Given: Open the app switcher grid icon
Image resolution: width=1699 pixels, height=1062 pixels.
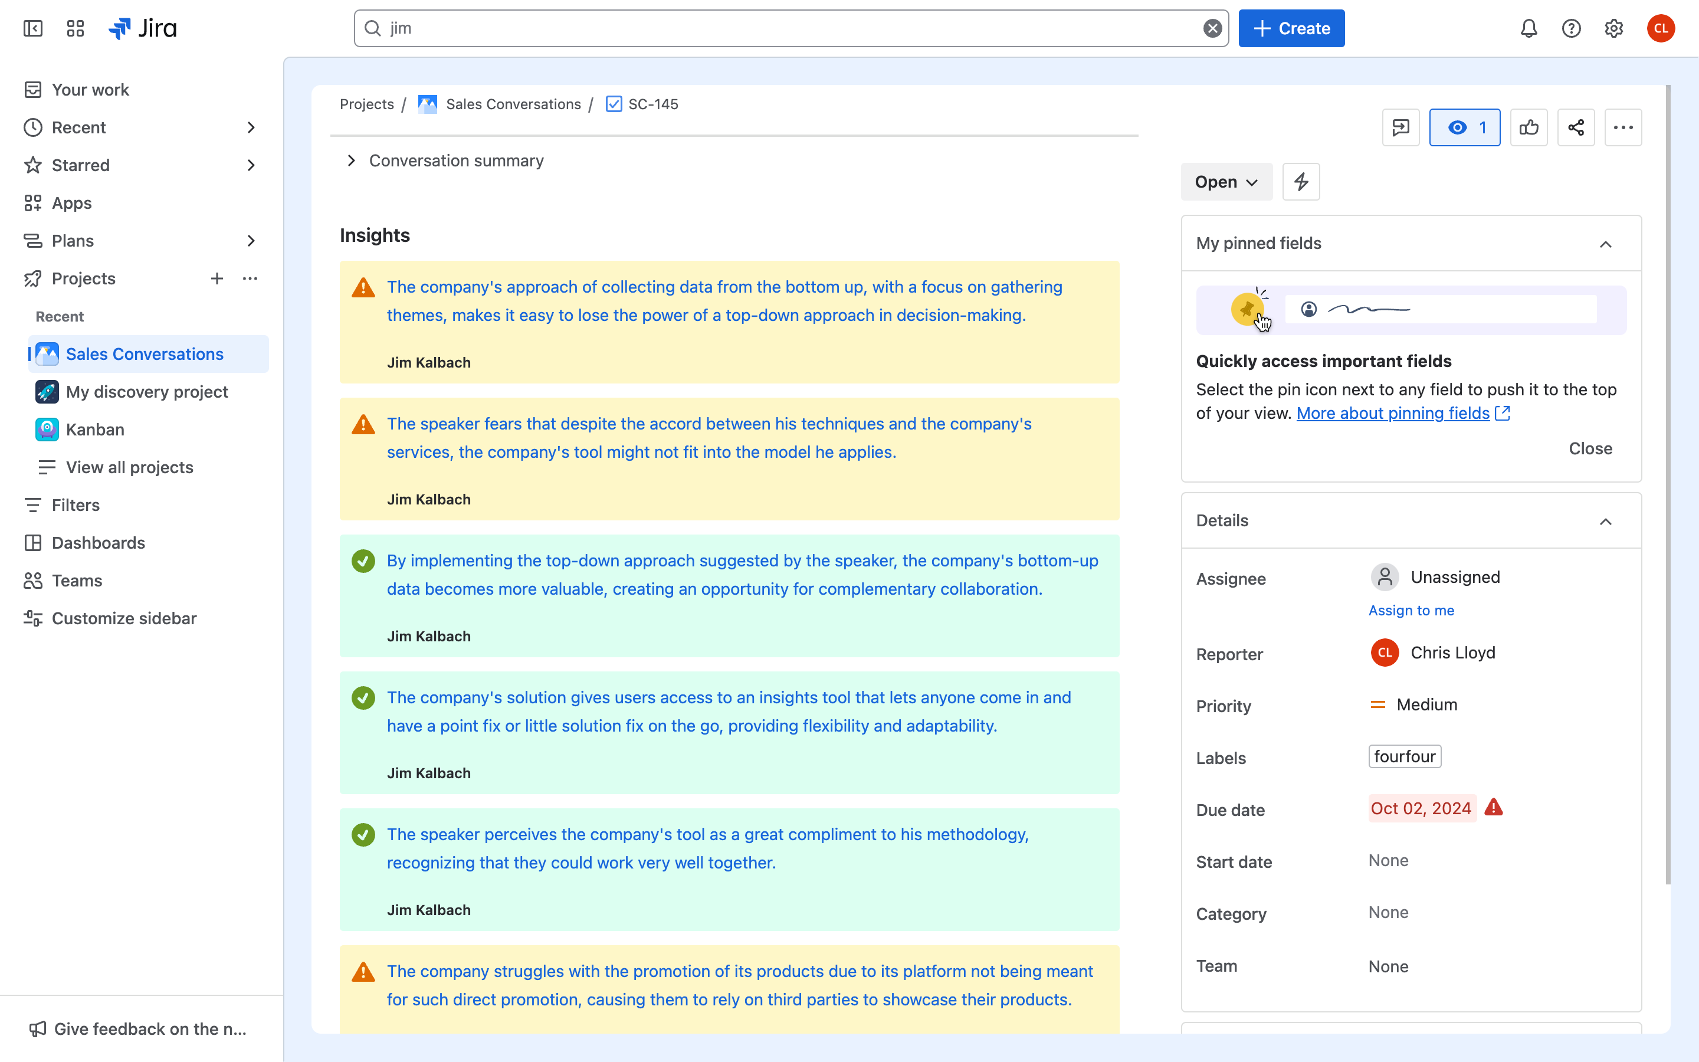Looking at the screenshot, I should click(75, 28).
